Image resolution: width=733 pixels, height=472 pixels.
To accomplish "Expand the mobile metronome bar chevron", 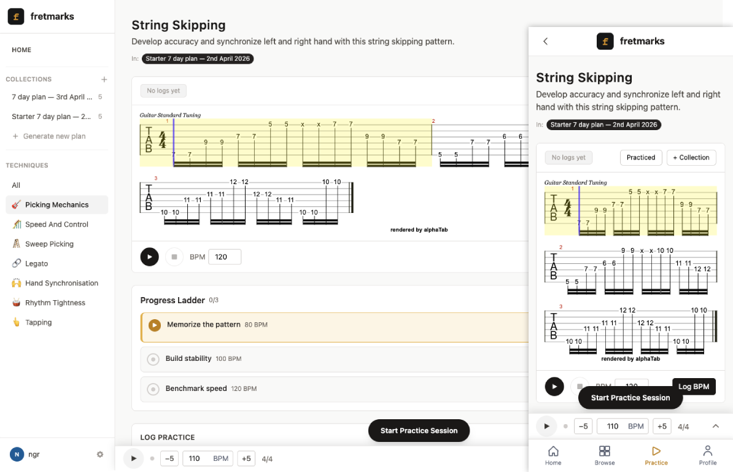I will pos(716,426).
